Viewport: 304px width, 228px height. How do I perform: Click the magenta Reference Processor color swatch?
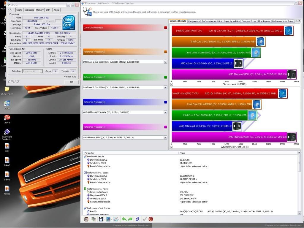tap(165, 127)
